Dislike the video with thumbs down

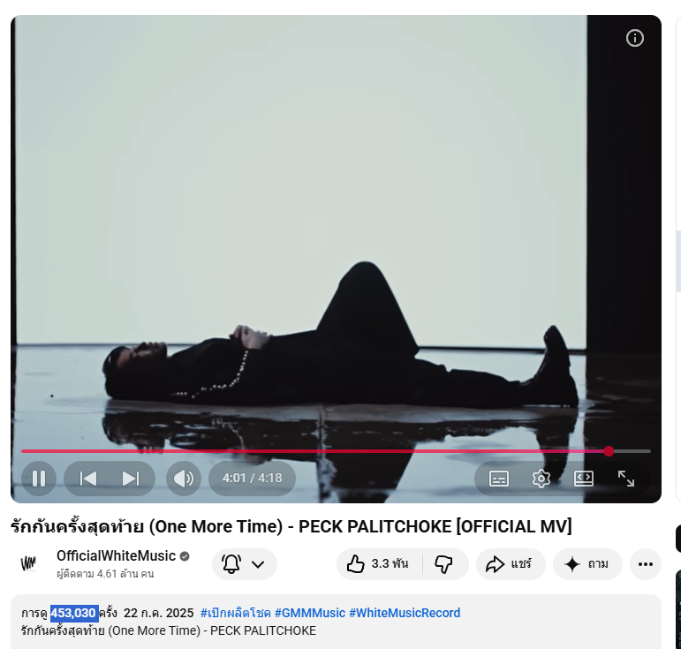(444, 564)
